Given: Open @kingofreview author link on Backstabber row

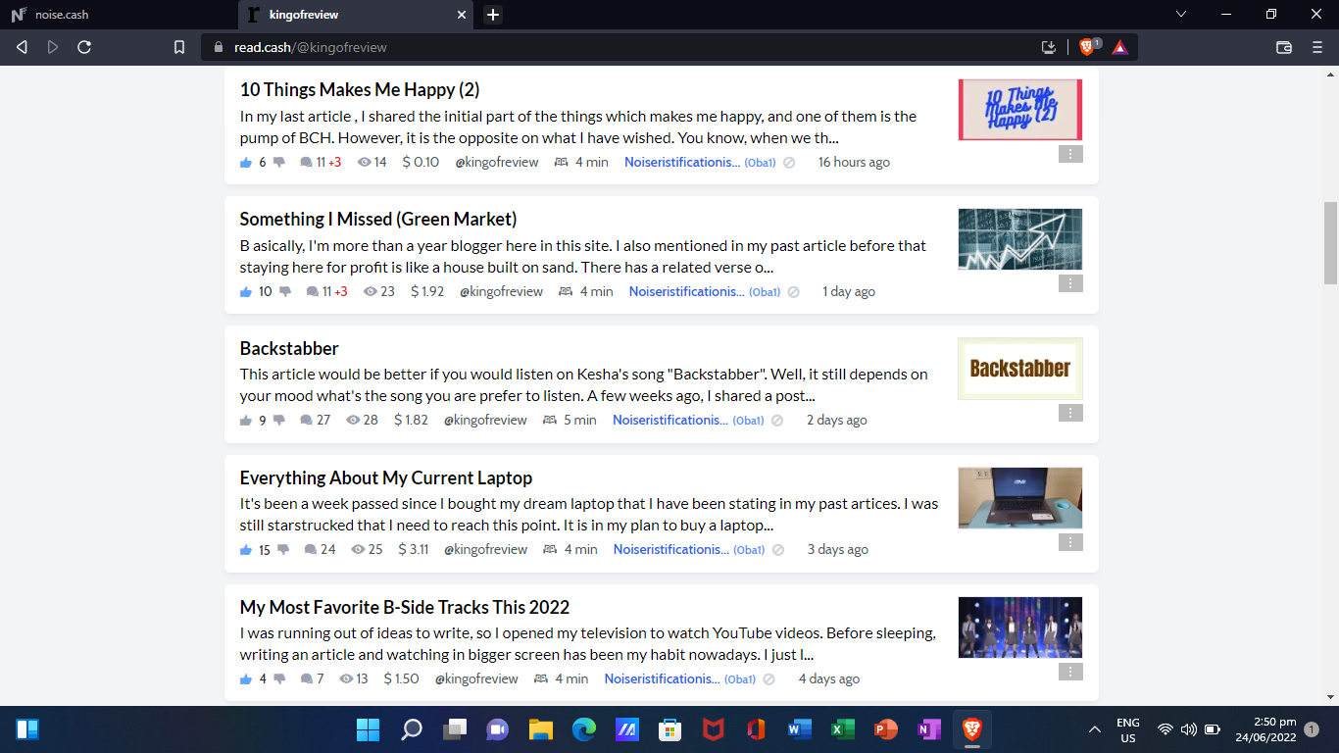Looking at the screenshot, I should click(x=485, y=421).
